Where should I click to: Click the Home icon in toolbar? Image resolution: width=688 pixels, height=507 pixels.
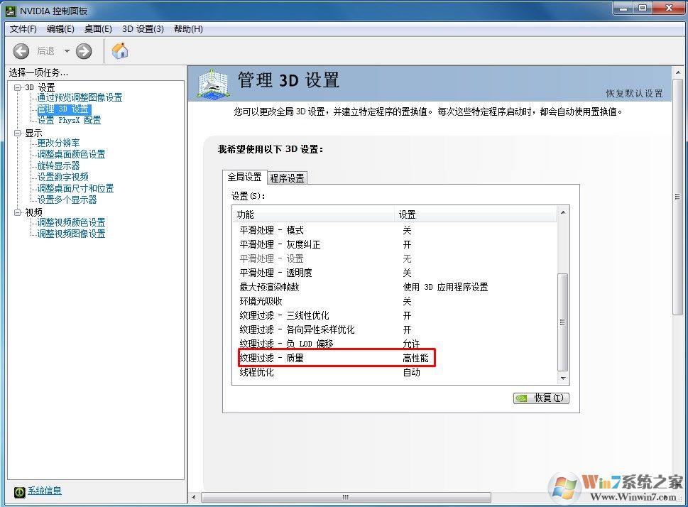pyautogui.click(x=120, y=51)
